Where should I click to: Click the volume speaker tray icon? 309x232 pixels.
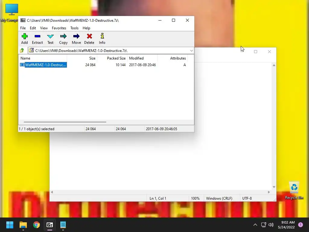coord(271,225)
